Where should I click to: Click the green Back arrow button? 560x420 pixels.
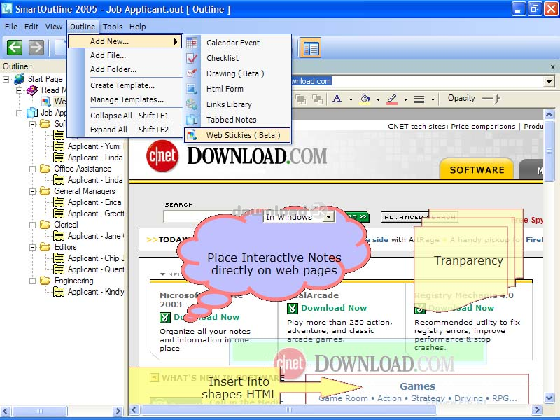[x=15, y=47]
